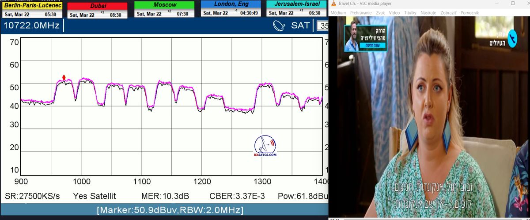Open the Prehrávanie menu
Viewport: 530px width, 220px height.
pyautogui.click(x=361, y=13)
